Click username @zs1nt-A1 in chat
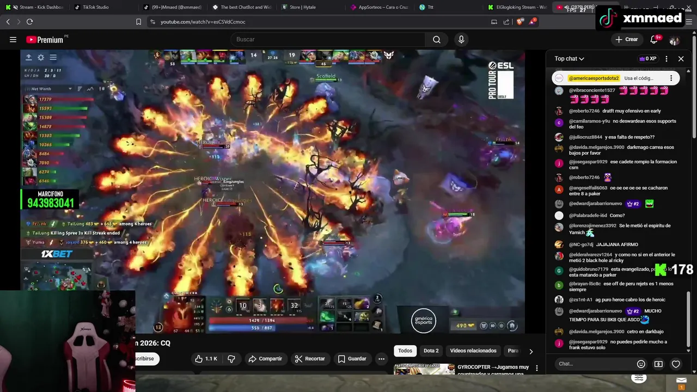The height and width of the screenshot is (392, 697). tap(581, 299)
